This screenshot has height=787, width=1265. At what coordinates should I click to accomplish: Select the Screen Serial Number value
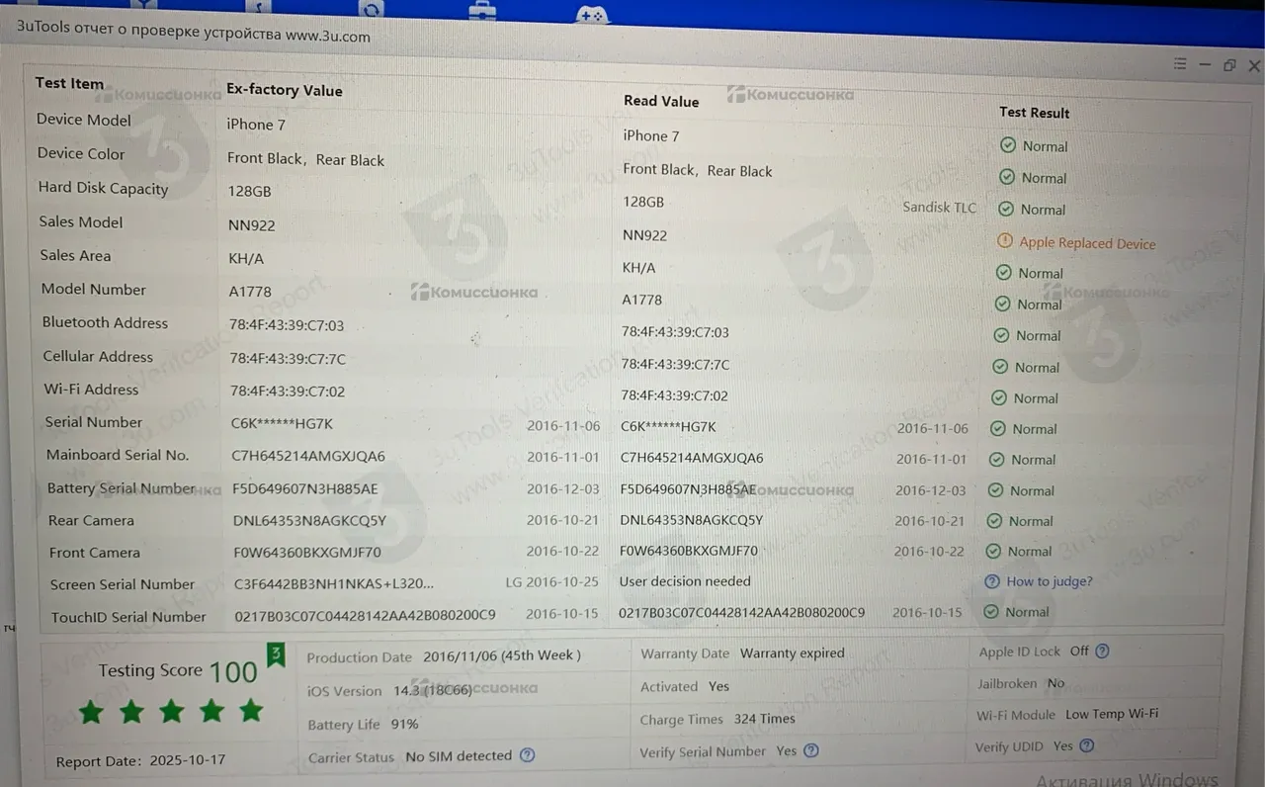point(333,584)
